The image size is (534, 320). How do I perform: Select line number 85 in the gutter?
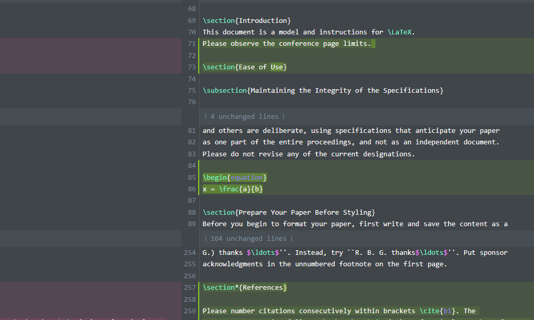[192, 177]
